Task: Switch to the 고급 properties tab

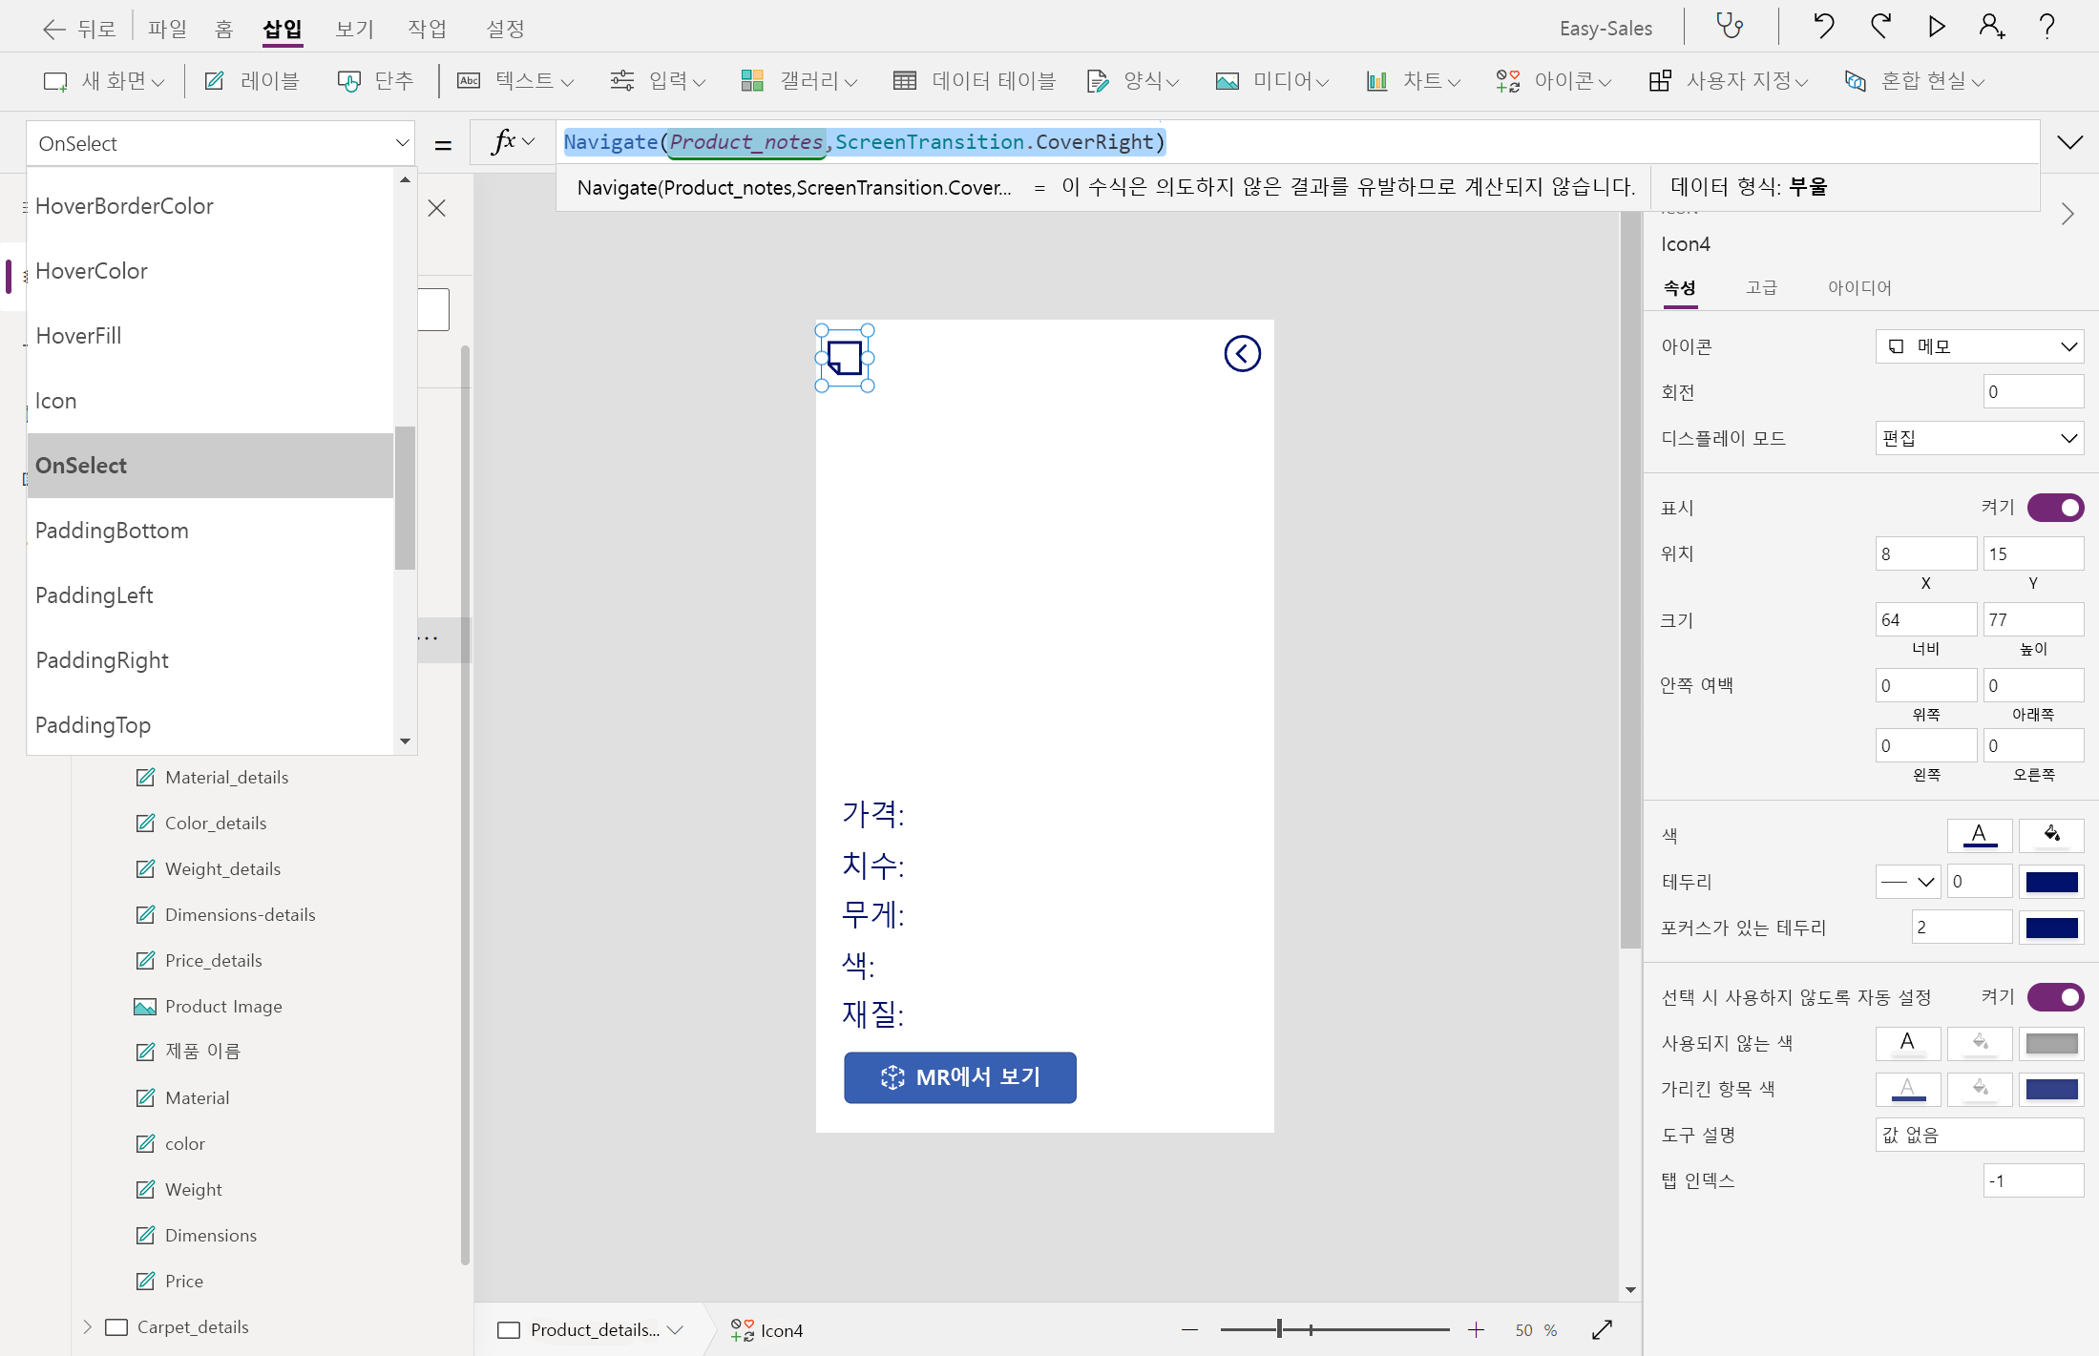Action: [1761, 287]
